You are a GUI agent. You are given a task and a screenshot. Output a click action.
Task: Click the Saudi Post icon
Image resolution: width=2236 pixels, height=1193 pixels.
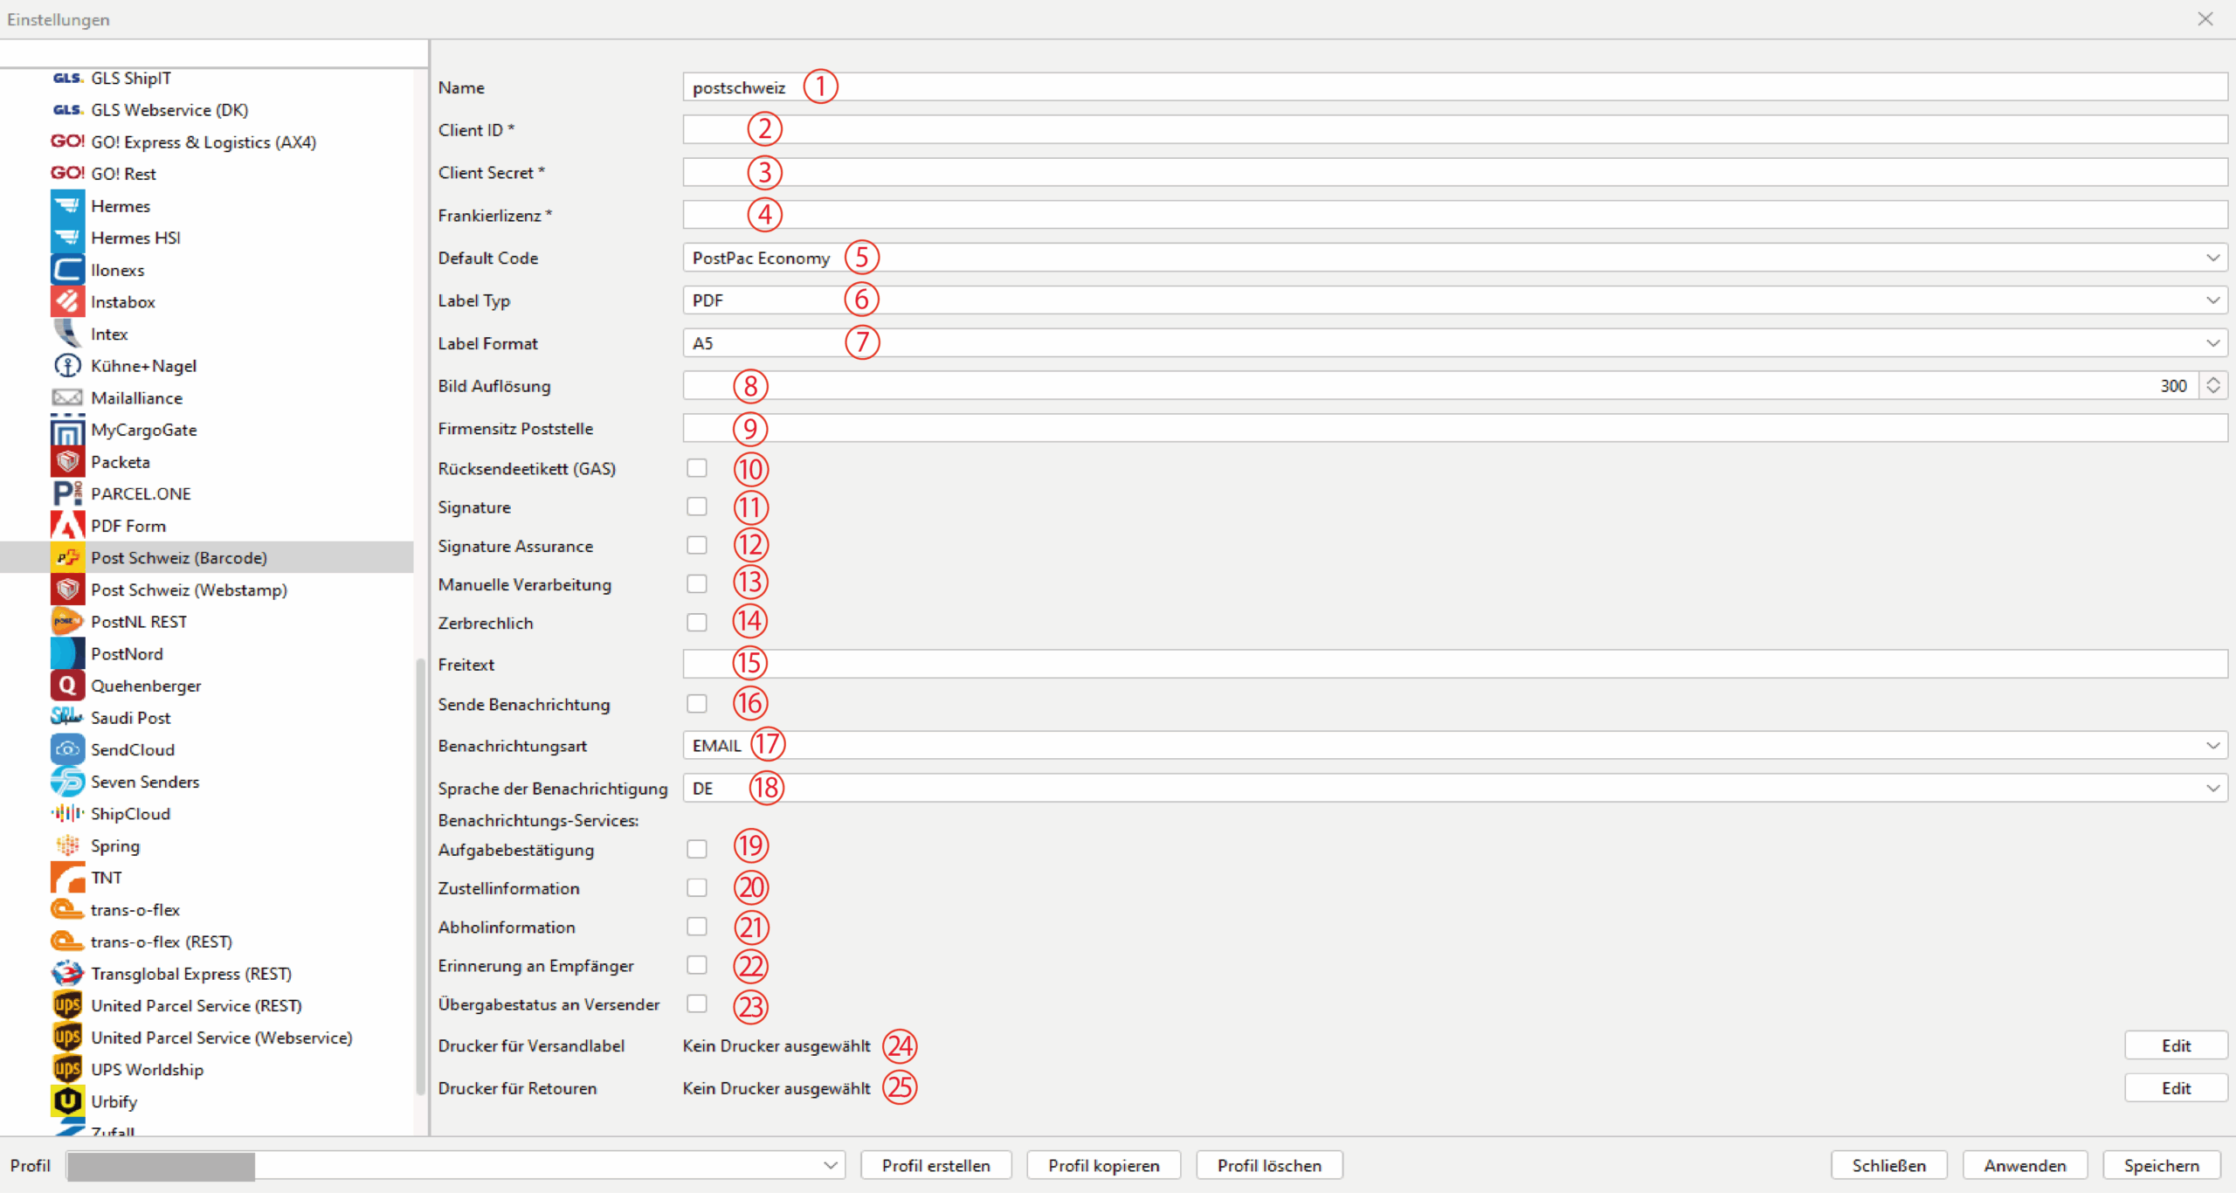pyautogui.click(x=67, y=718)
